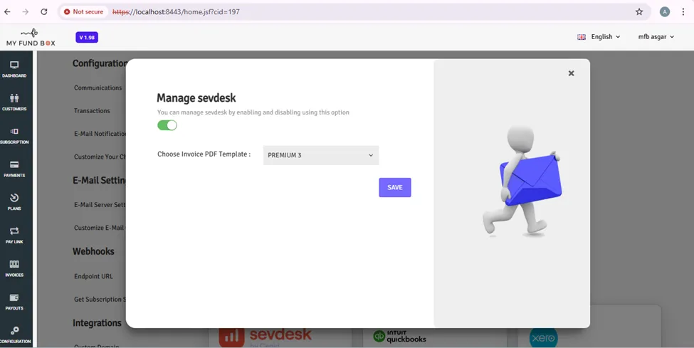
Task: Click the Manage sevdesk heading
Action: pos(196,97)
